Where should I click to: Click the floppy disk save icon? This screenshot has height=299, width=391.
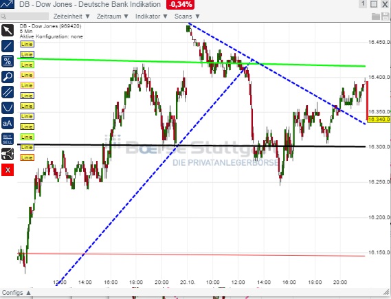tap(386, 16)
